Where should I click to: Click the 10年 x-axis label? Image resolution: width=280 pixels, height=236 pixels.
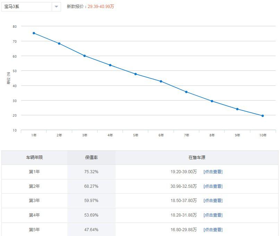point(263,135)
